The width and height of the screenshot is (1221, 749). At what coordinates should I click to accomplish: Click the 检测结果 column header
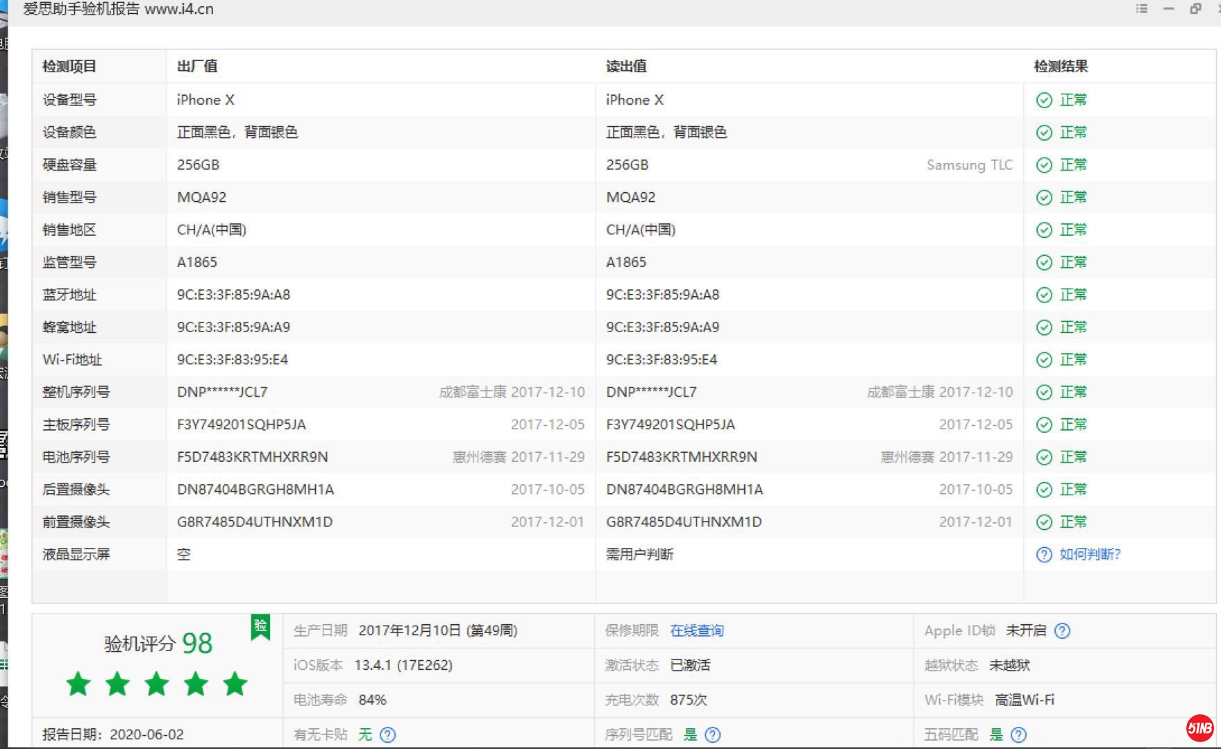tap(1061, 67)
